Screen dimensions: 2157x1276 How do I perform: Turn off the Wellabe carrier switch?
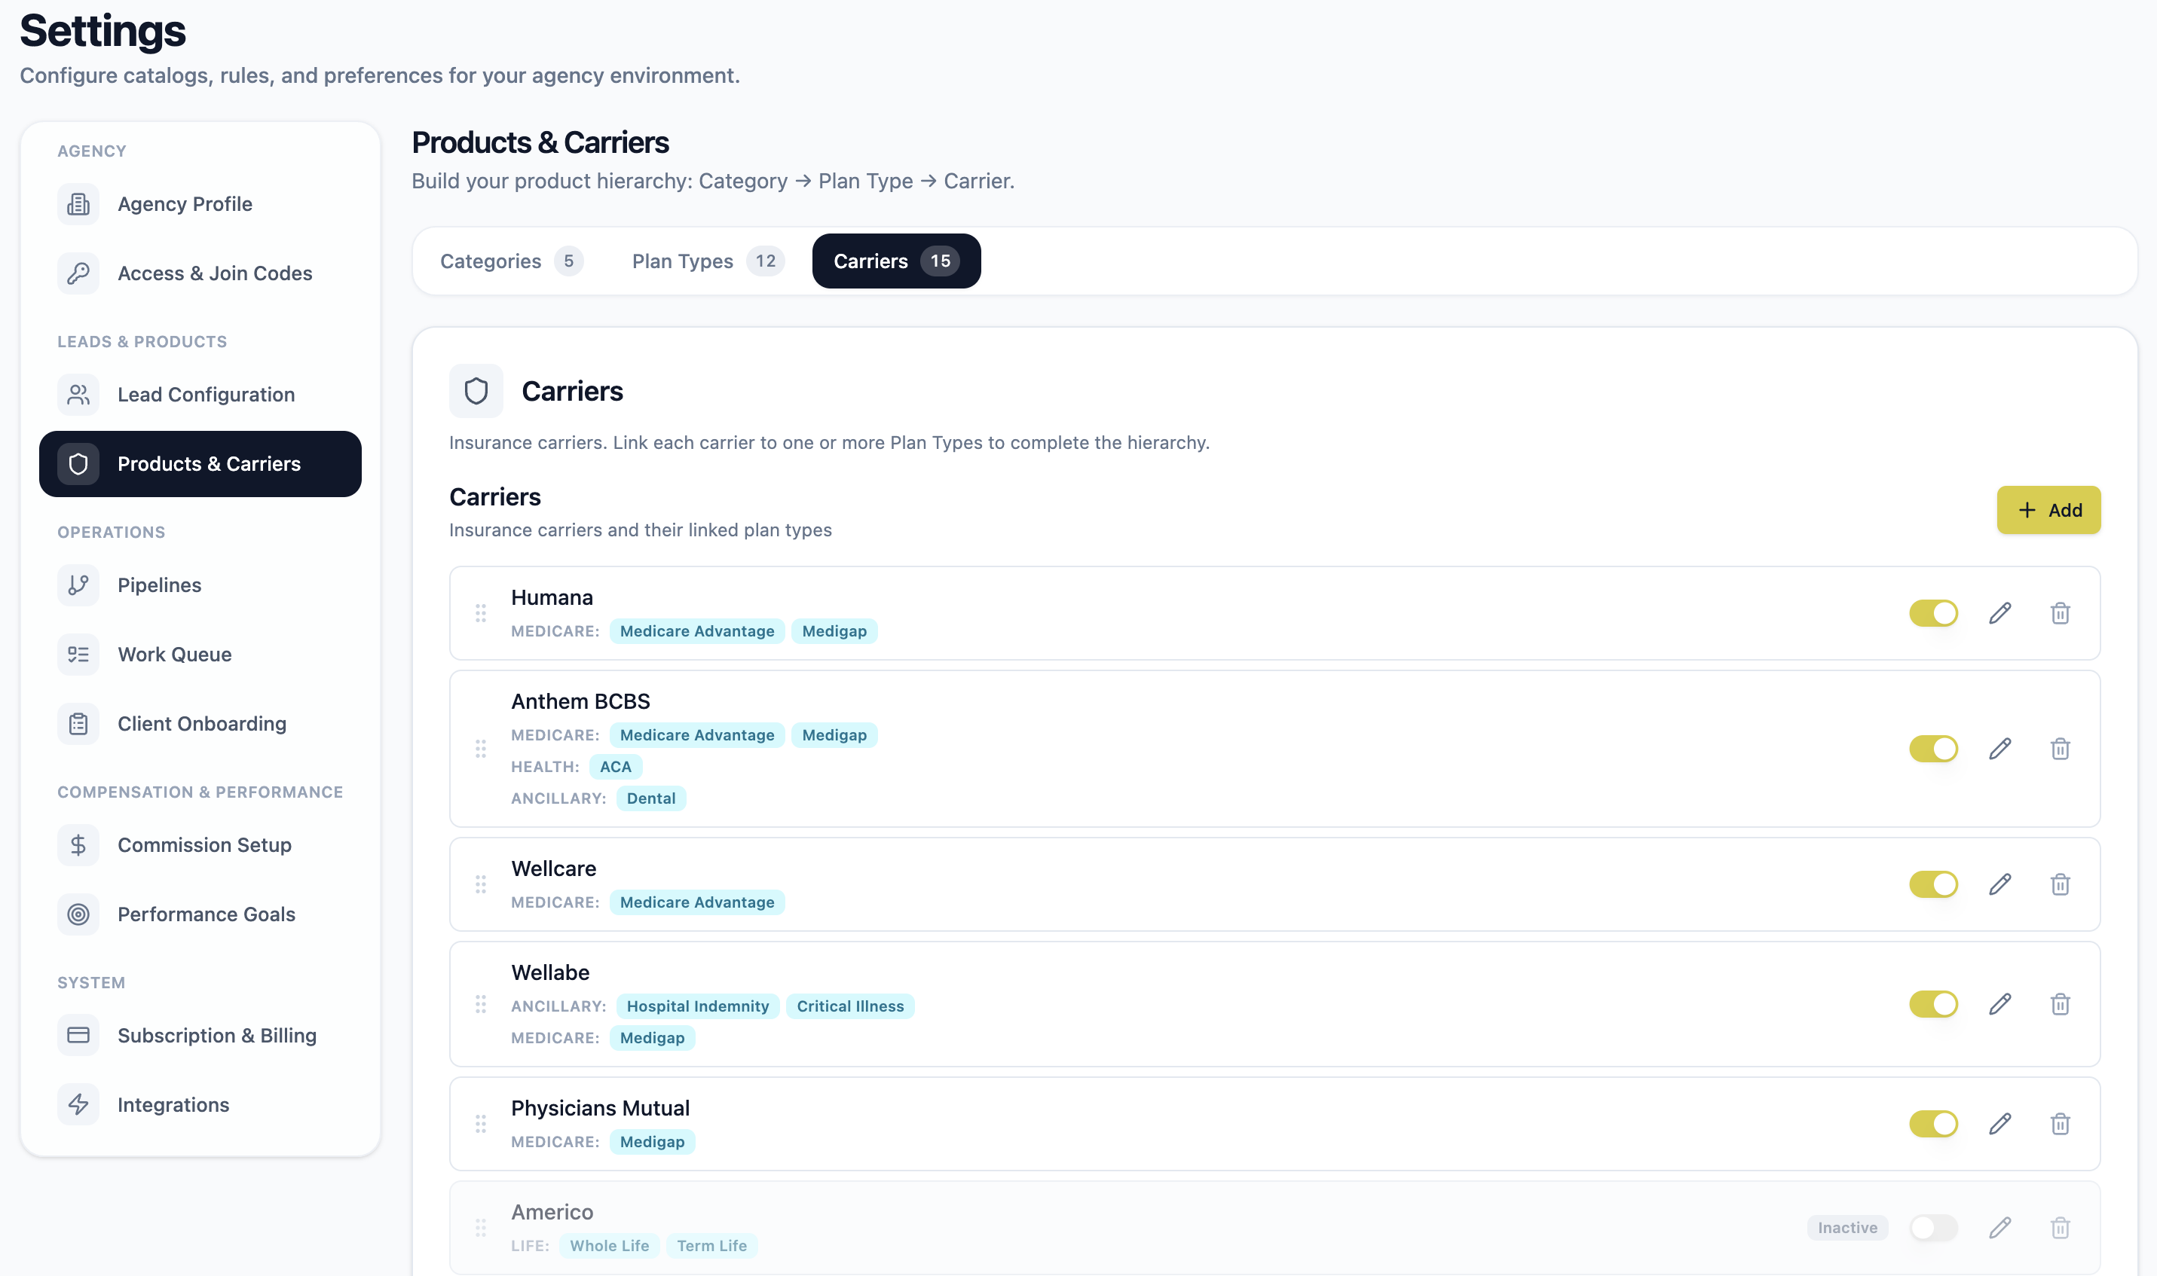1933,1004
